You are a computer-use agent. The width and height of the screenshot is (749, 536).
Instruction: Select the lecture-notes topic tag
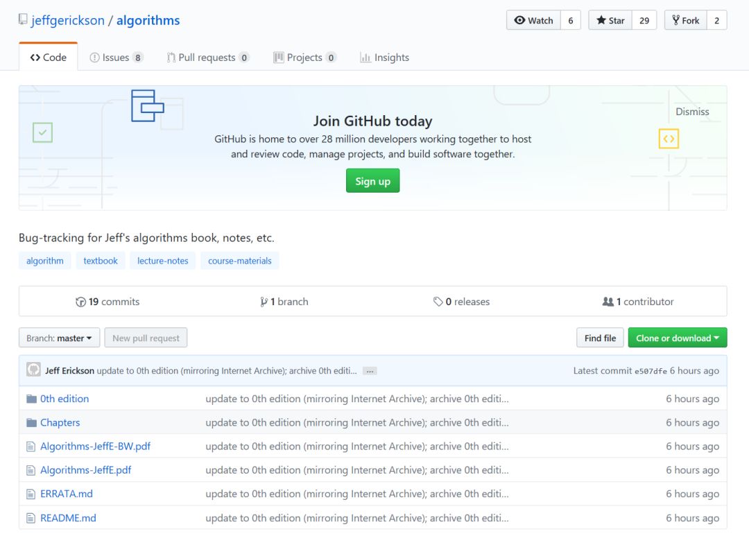click(163, 260)
